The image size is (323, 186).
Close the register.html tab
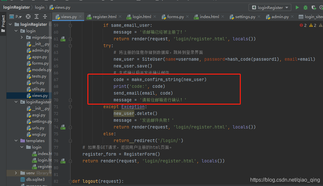120,17
